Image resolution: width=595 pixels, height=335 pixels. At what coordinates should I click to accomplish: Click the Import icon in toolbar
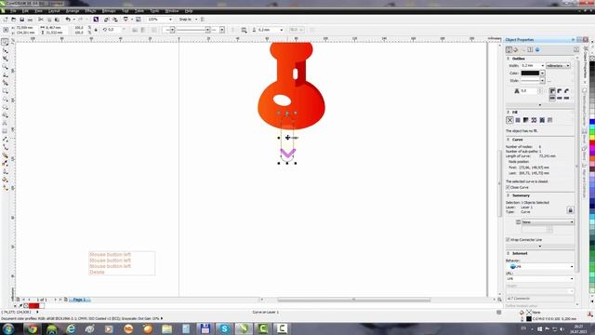coord(107,20)
